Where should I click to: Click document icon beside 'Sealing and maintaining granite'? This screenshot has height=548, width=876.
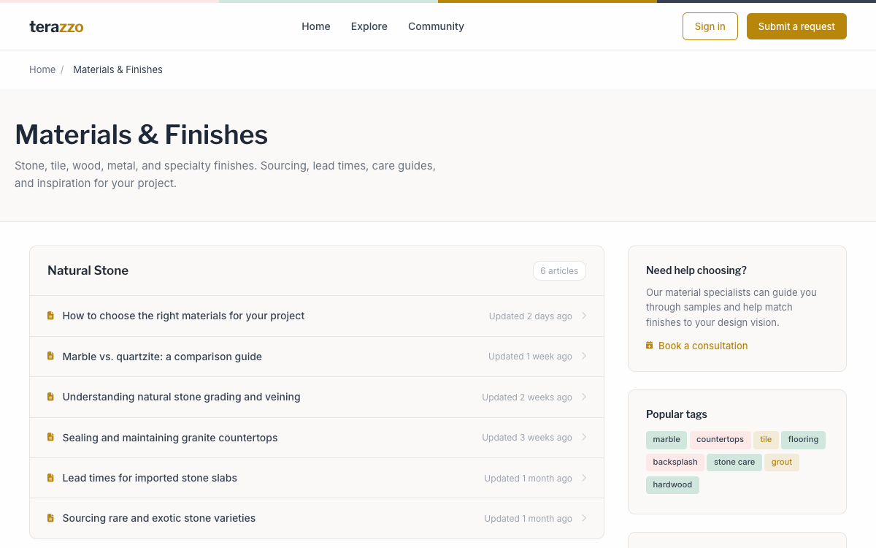coord(50,437)
